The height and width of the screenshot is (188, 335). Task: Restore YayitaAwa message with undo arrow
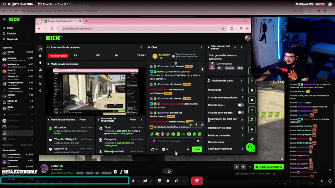(x=191, y=125)
